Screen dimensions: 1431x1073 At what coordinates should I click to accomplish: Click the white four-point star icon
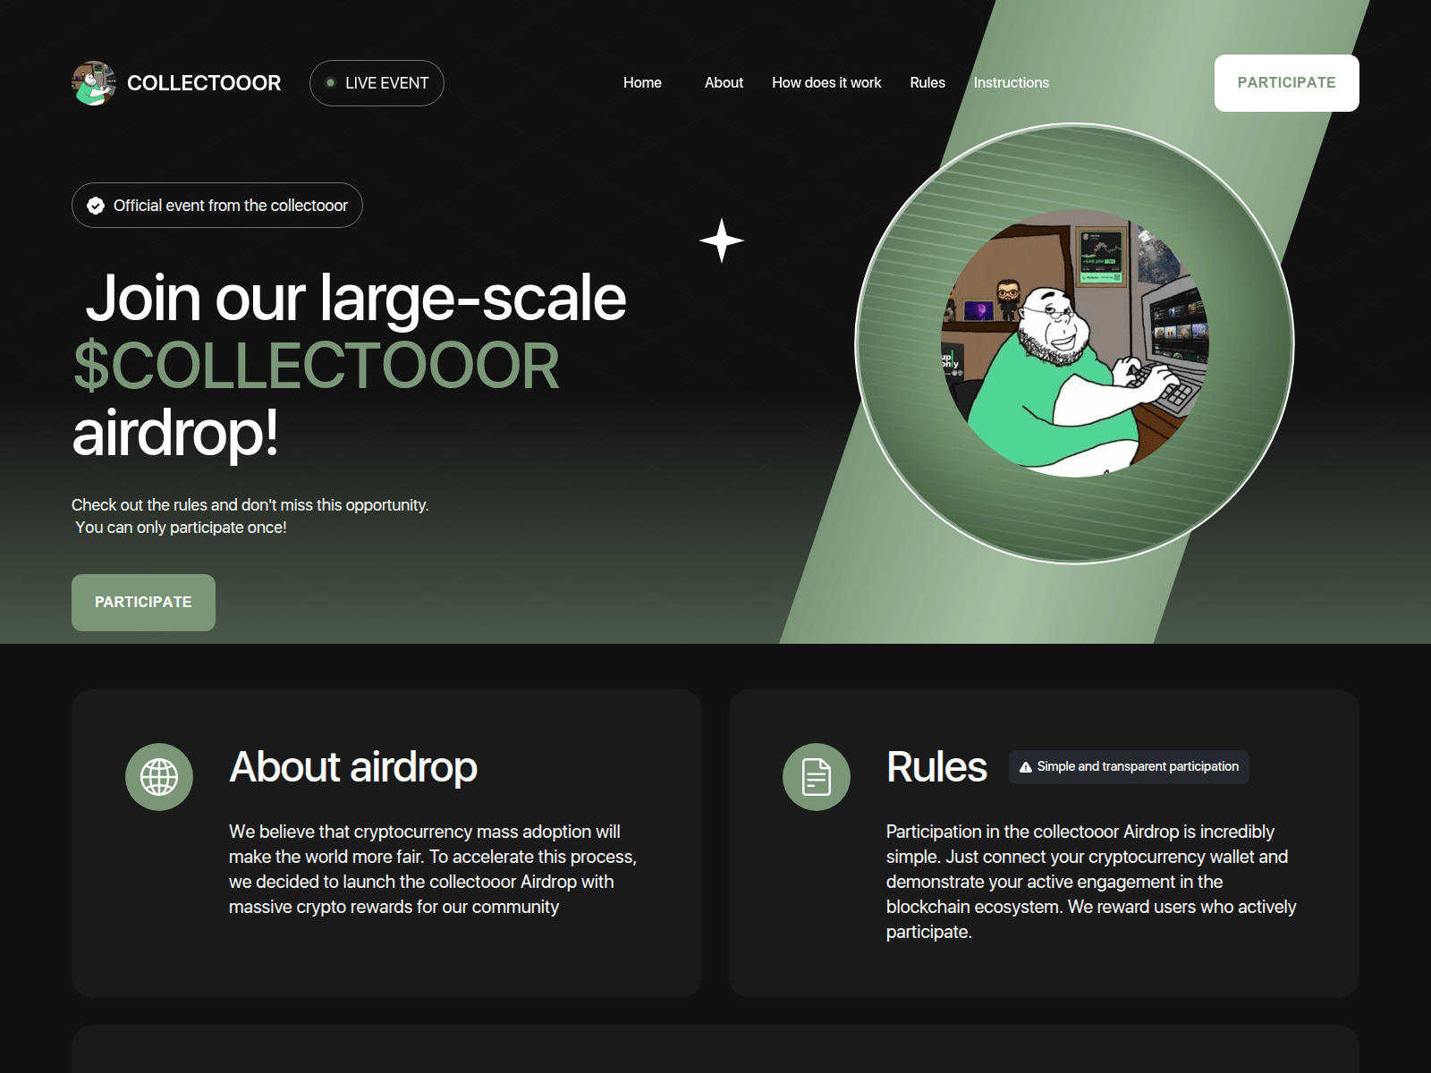click(x=722, y=241)
